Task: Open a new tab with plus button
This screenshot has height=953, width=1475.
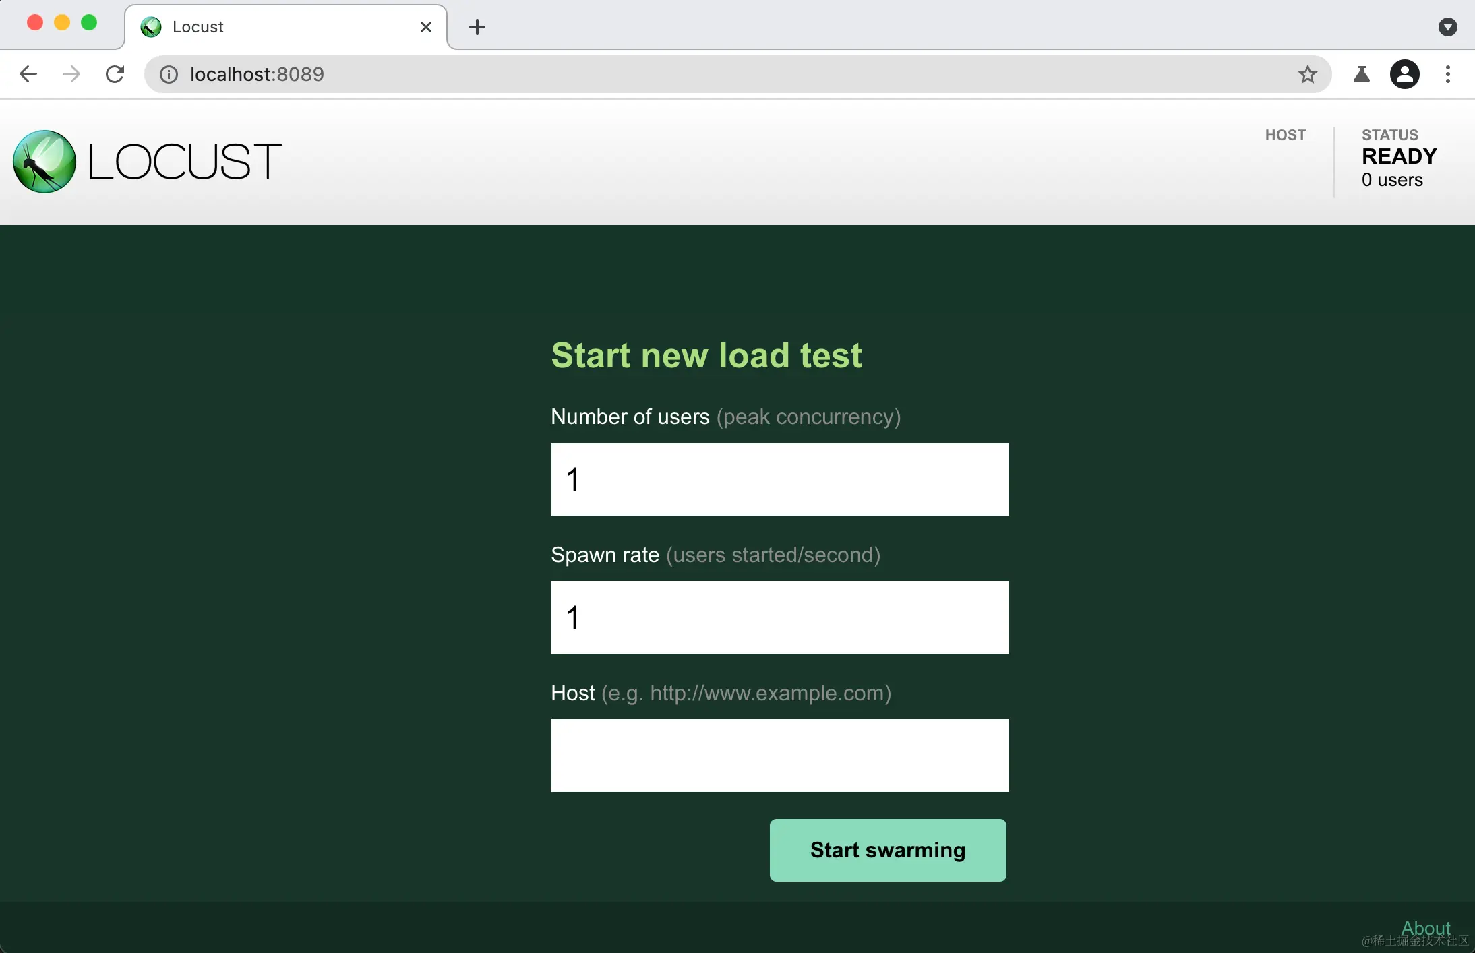Action: click(x=477, y=27)
